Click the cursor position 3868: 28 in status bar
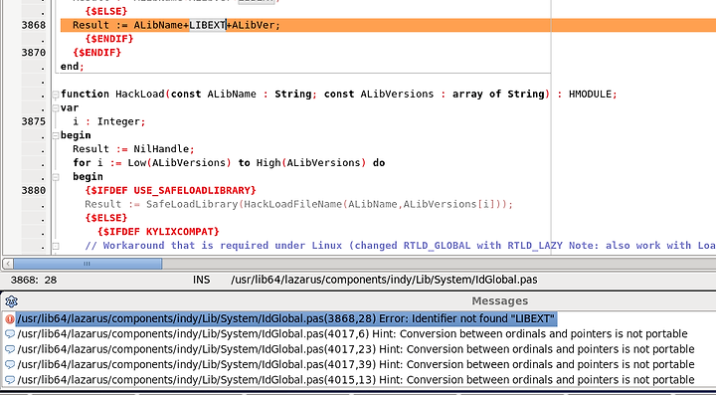Screen dimensions: 716x395 point(34,280)
